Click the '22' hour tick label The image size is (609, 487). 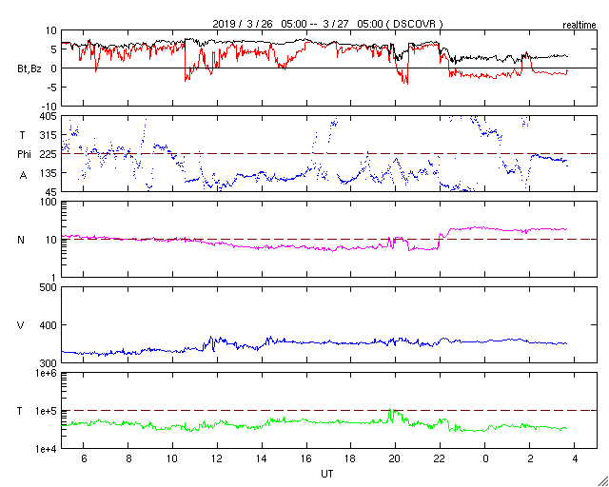pyautogui.click(x=440, y=459)
